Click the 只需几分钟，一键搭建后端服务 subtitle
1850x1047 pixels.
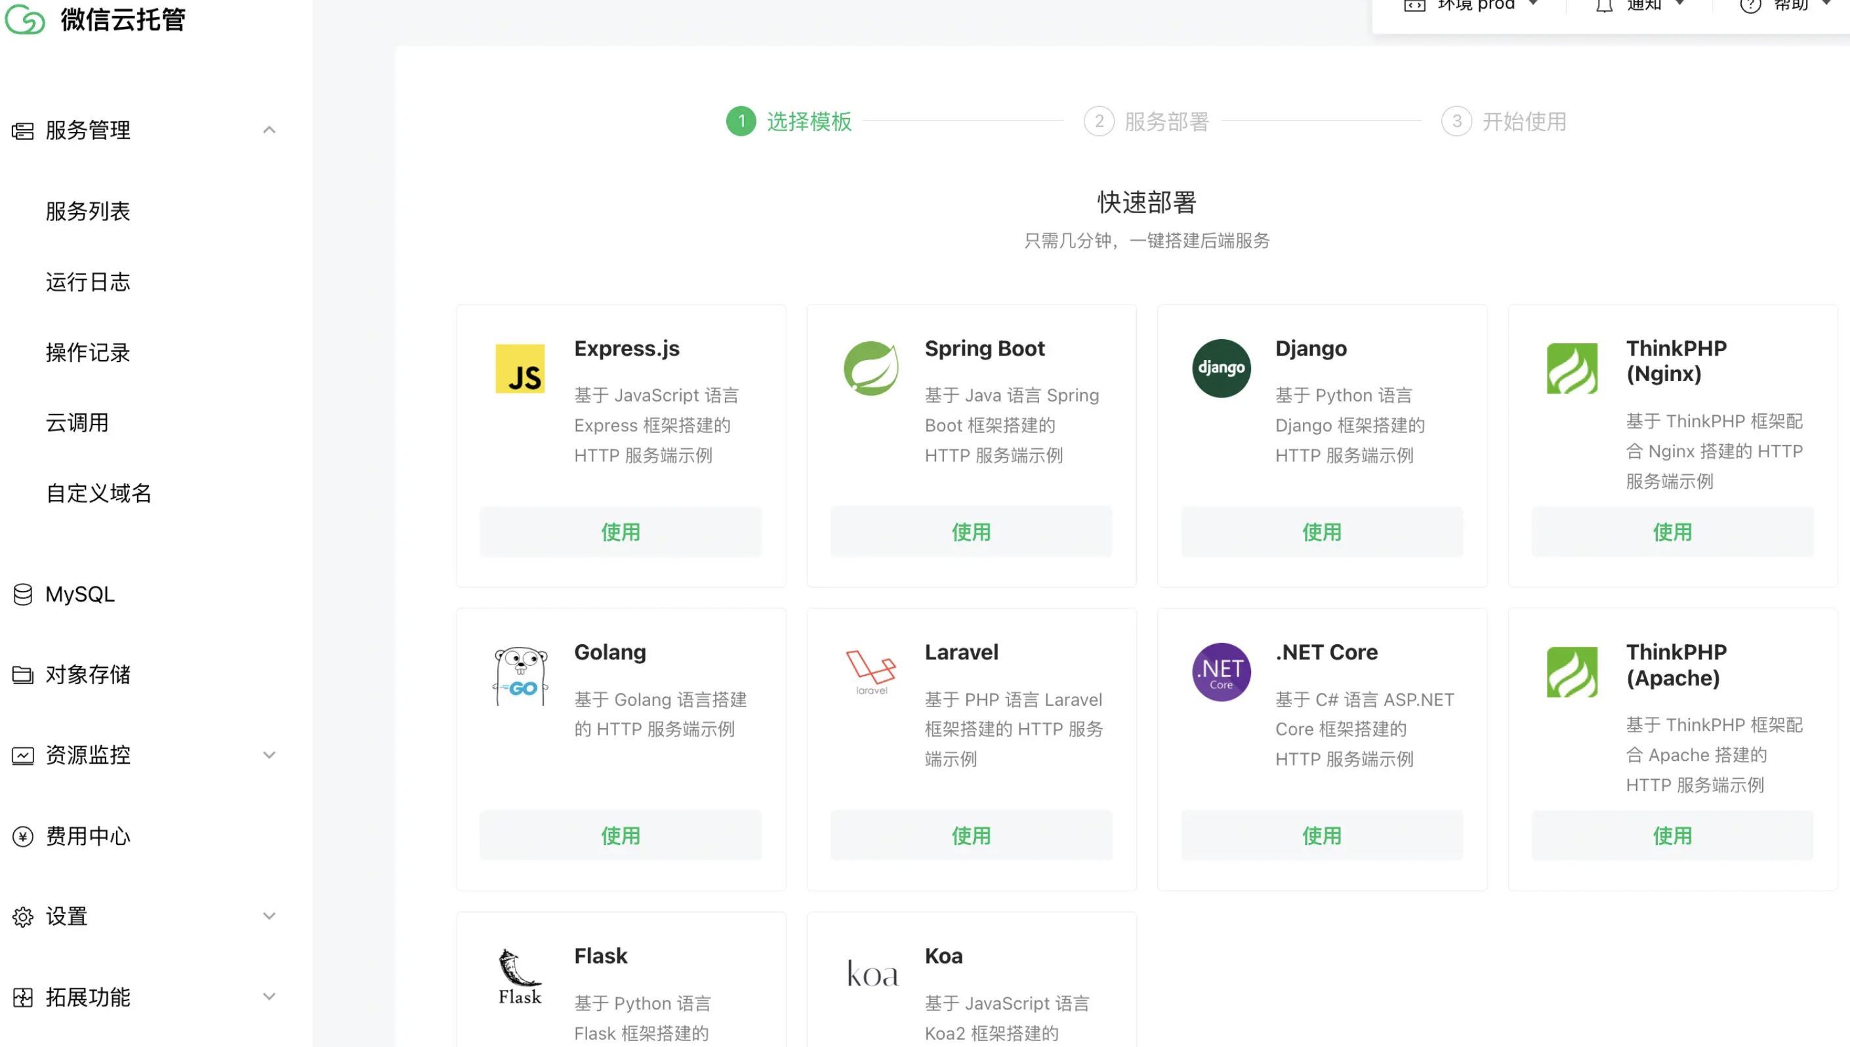coord(1147,241)
